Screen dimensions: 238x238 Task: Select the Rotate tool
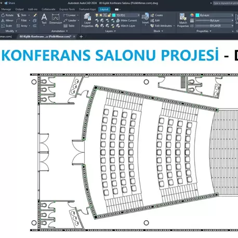point(7,15)
